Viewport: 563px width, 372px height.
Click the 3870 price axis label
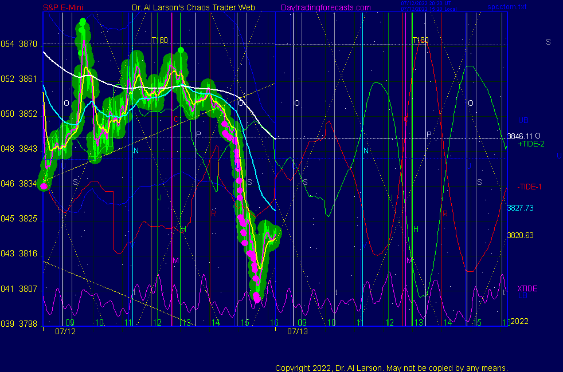[28, 44]
